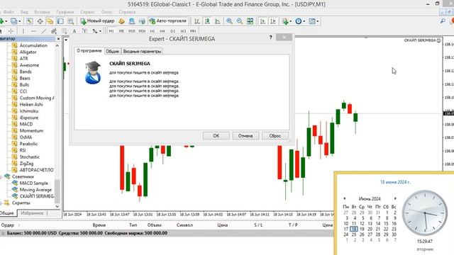Screen dimensions: 454x255
Task: Switch to the Входные параметры tab
Action: 142,51
